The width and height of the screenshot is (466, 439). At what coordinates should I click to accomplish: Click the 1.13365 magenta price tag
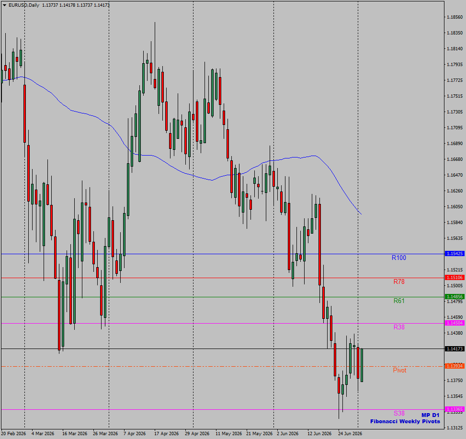point(455,409)
